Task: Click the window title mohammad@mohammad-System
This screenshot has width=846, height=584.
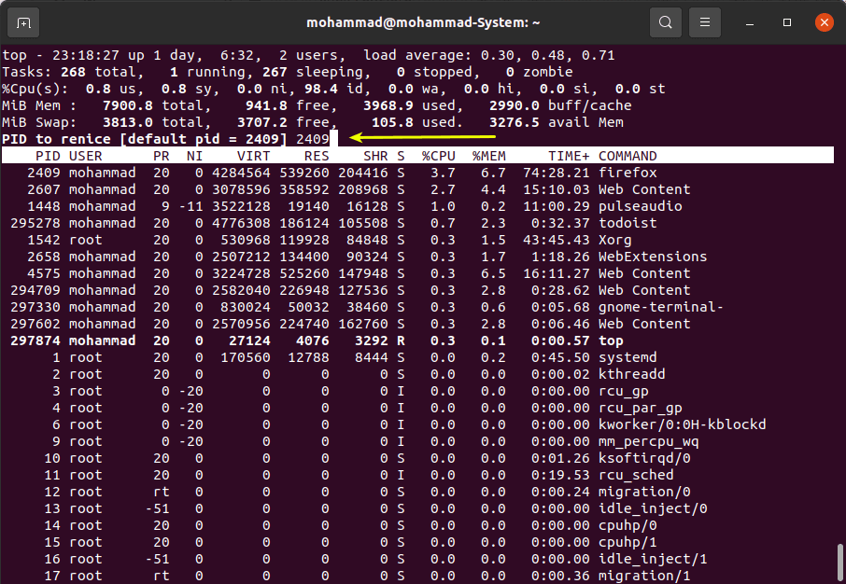Action: pos(422,22)
